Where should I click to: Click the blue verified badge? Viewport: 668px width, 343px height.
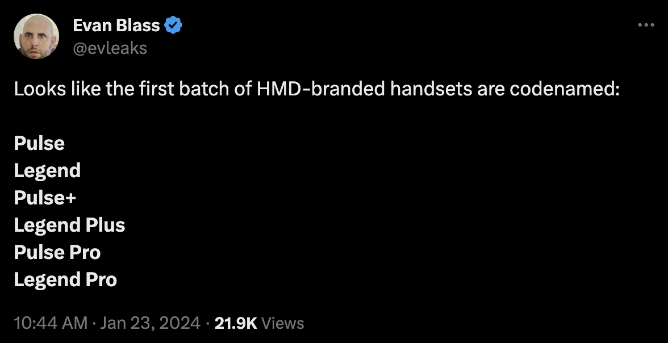(x=173, y=26)
